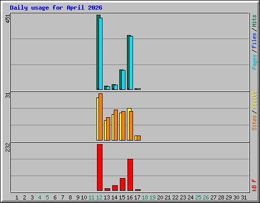Click green day number 5 on the axis
260x203 pixels.
click(47, 197)
